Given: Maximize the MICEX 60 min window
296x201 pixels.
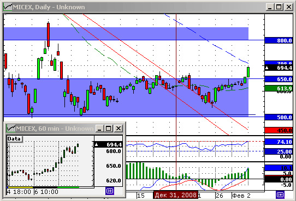Looking at the screenshot, I should (x=108, y=129).
